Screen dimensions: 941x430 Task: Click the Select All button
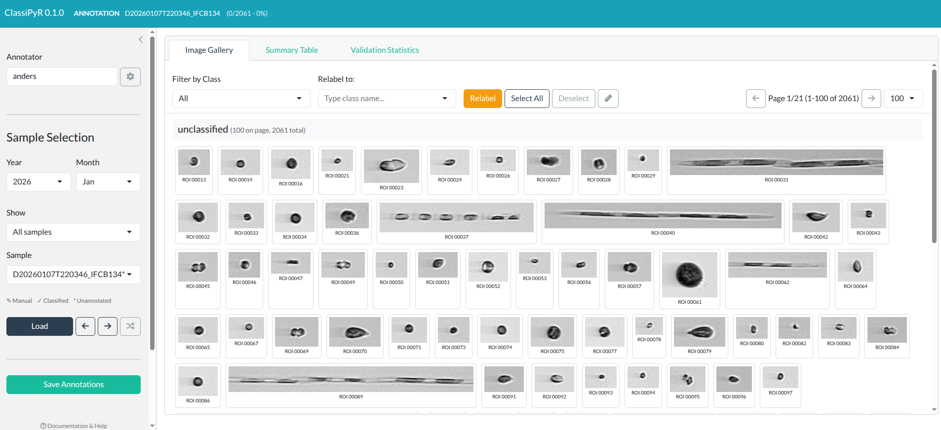(x=527, y=99)
